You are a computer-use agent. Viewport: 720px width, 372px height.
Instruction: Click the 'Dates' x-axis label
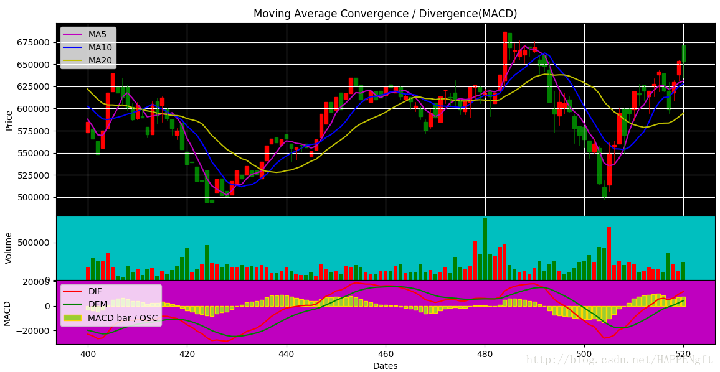[386, 366]
